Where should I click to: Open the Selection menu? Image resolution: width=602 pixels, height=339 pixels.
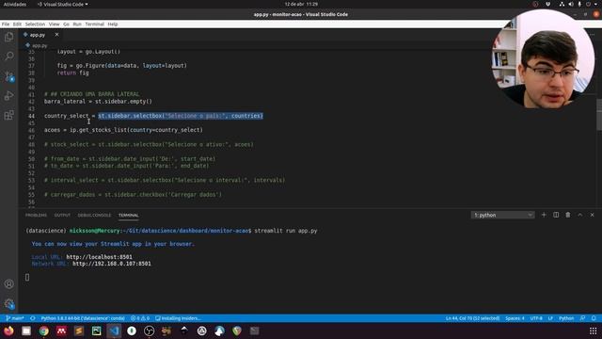click(35, 24)
